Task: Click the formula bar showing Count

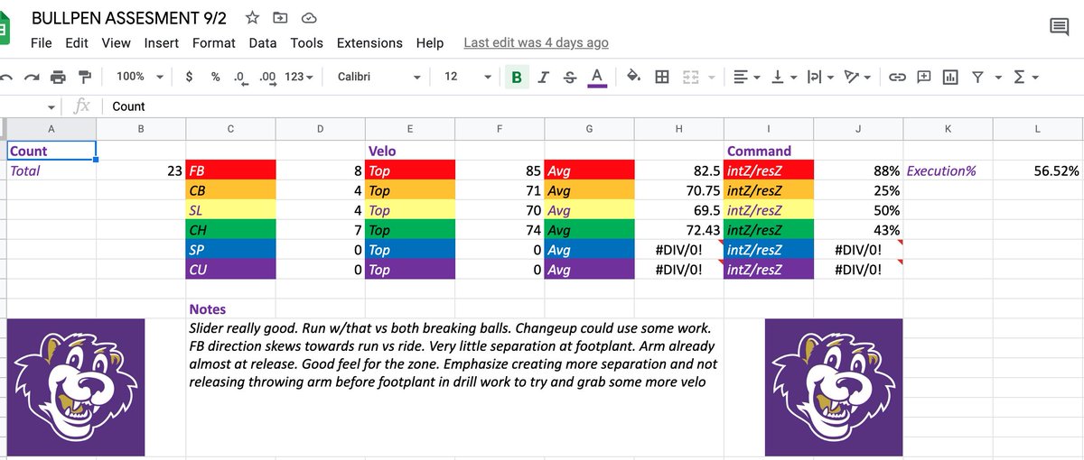Action: click(x=592, y=106)
